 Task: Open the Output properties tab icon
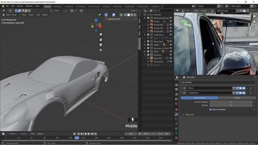click(177, 90)
